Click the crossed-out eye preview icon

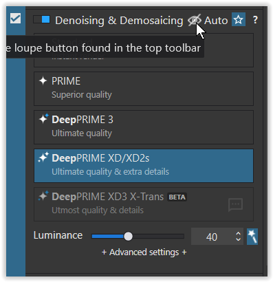(194, 20)
